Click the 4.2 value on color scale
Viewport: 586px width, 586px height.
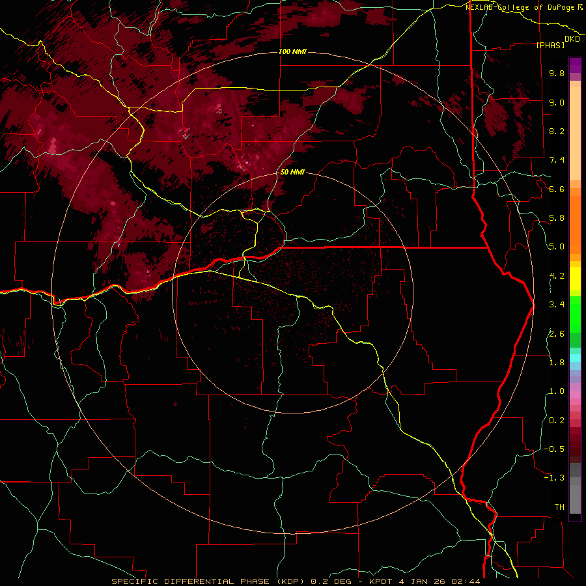(557, 276)
